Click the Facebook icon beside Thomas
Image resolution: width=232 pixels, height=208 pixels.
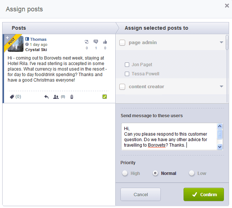pyautogui.click(x=27, y=39)
